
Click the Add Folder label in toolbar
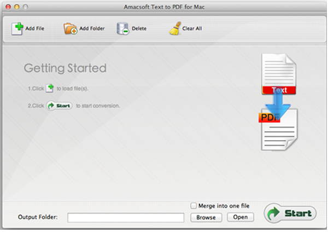pyautogui.click(x=92, y=28)
